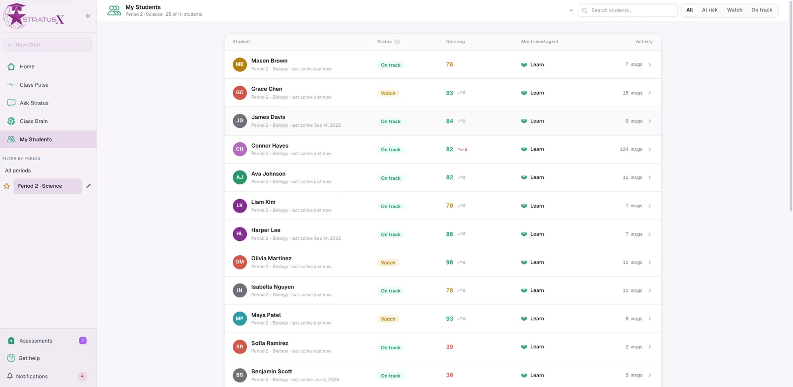
Task: Click Harper Lee's On track badge
Action: click(x=391, y=234)
